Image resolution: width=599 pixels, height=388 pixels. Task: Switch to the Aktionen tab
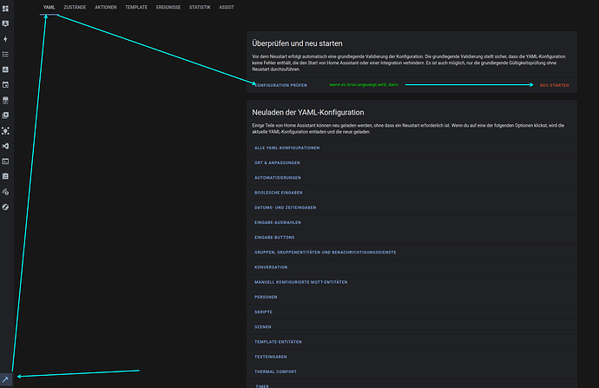pyautogui.click(x=106, y=7)
